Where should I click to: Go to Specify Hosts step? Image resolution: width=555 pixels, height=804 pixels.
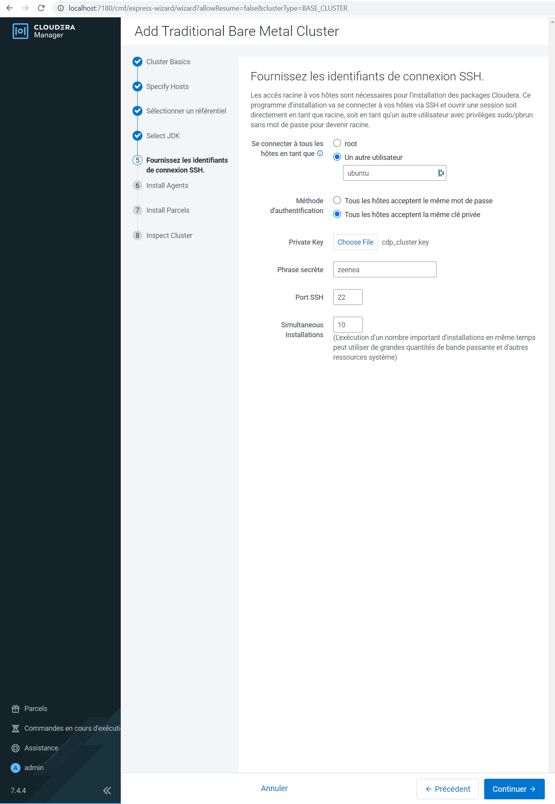pos(167,87)
